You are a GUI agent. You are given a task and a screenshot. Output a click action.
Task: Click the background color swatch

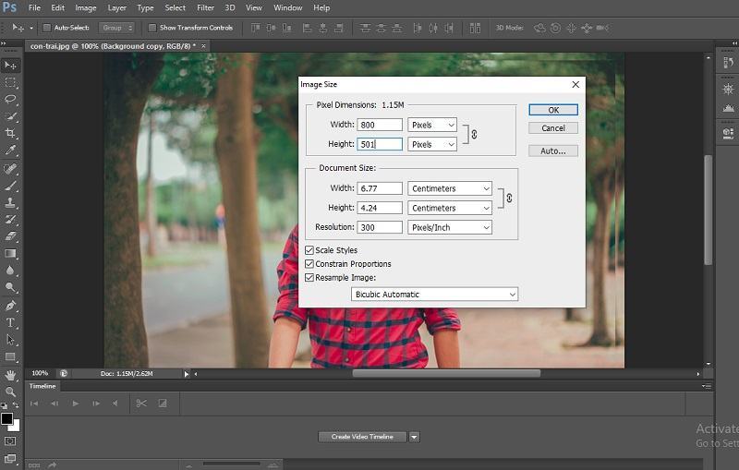(x=16, y=426)
